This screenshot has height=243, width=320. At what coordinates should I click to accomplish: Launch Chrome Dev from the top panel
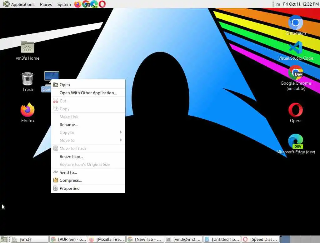[86, 4]
